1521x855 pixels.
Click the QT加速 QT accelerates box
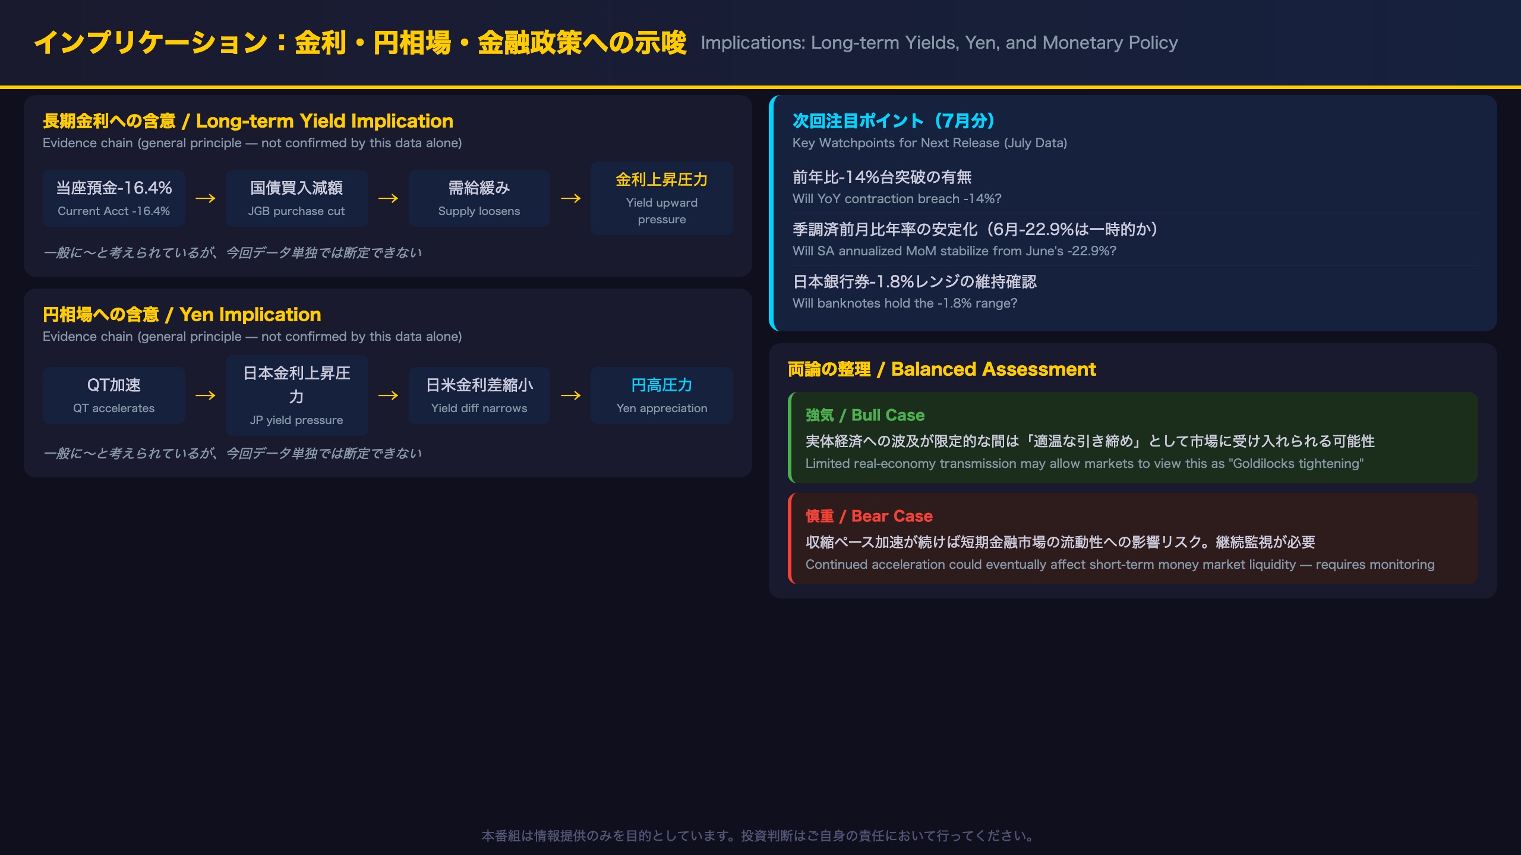coord(113,395)
